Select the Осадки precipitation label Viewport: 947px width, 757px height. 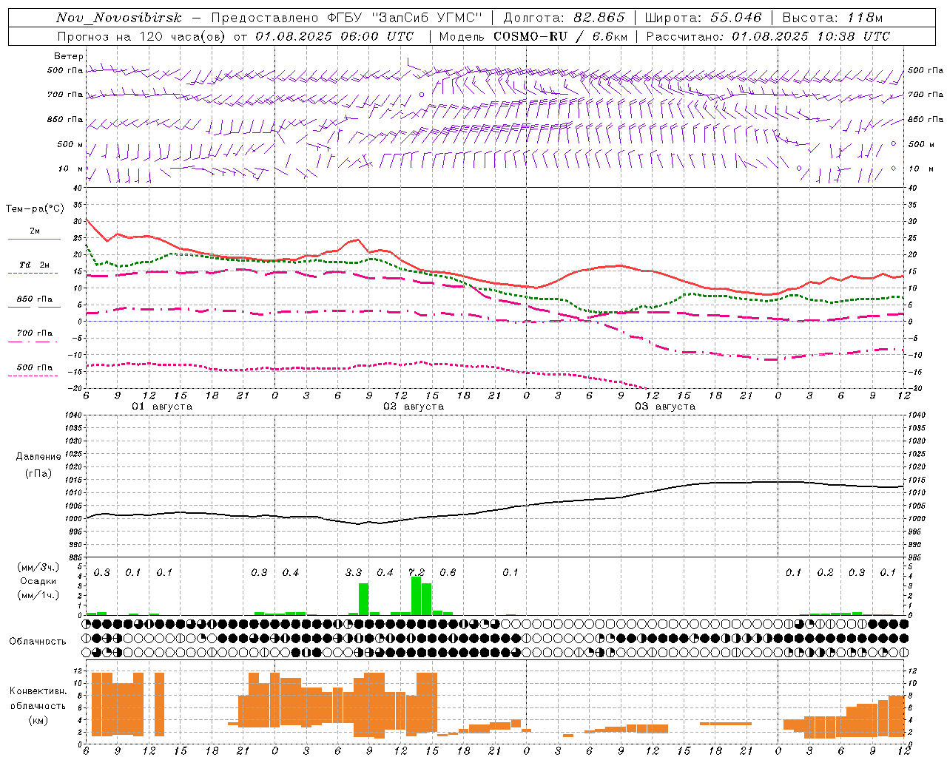pyautogui.click(x=38, y=581)
